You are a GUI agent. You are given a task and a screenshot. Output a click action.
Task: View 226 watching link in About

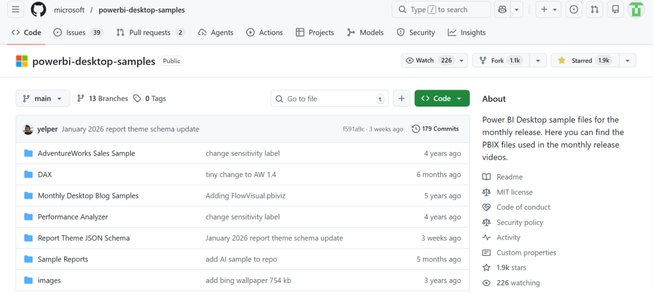(x=518, y=283)
